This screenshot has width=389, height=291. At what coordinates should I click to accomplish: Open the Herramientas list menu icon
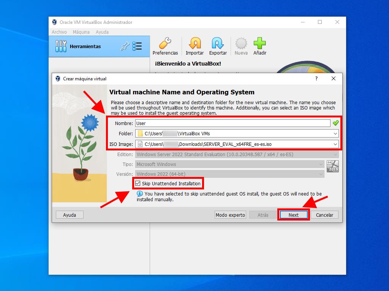[137, 46]
